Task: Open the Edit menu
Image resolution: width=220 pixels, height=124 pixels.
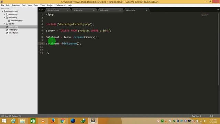Action: [8, 5]
